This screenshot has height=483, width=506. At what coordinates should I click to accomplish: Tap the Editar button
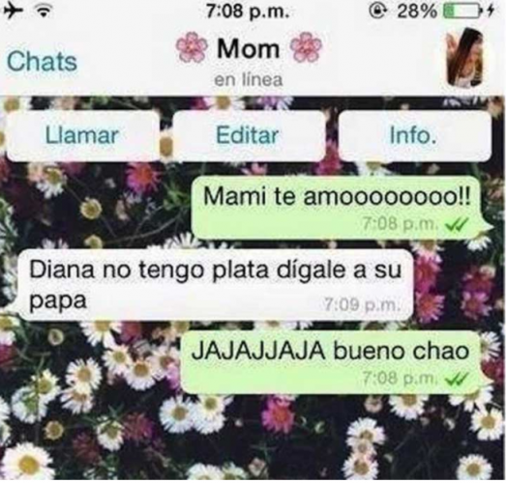coord(248,135)
